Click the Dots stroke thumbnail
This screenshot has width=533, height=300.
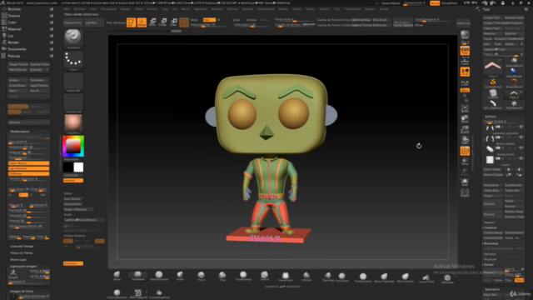(73, 60)
